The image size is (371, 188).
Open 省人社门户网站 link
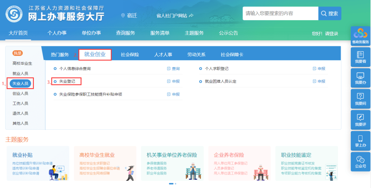172,15
